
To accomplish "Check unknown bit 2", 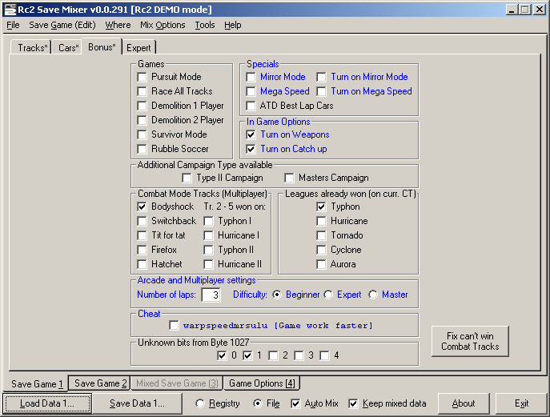I will 273,355.
